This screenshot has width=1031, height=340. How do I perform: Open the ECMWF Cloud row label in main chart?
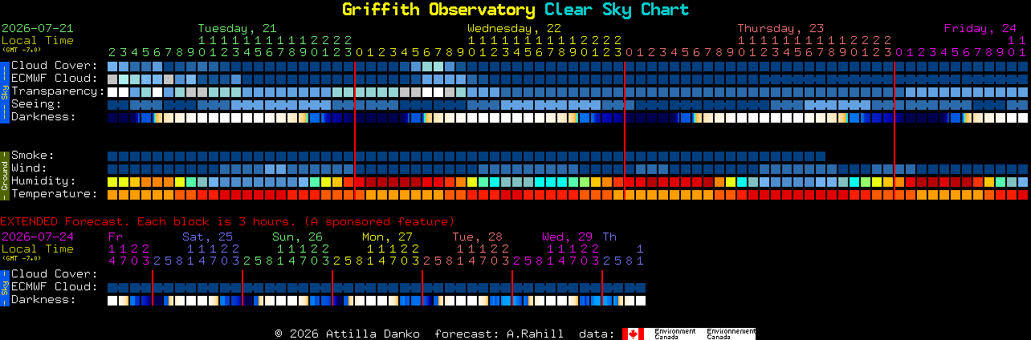point(55,79)
